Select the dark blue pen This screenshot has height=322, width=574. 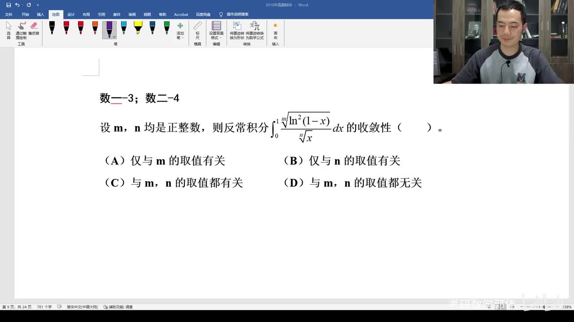click(x=152, y=28)
